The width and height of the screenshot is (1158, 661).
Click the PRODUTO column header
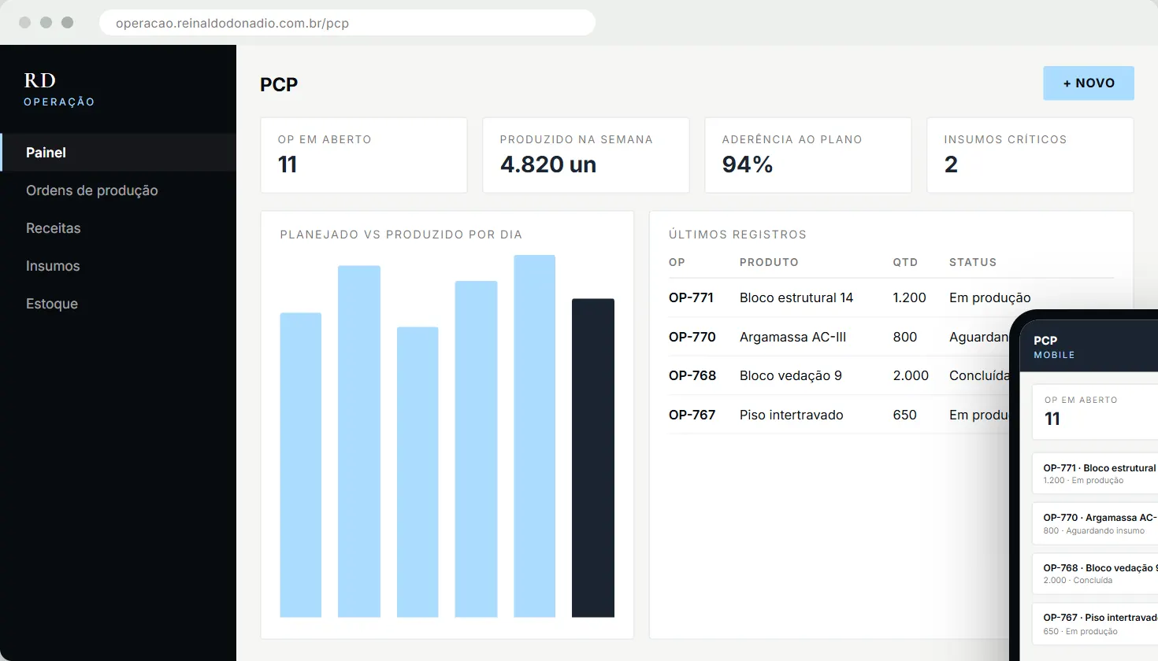(x=769, y=262)
